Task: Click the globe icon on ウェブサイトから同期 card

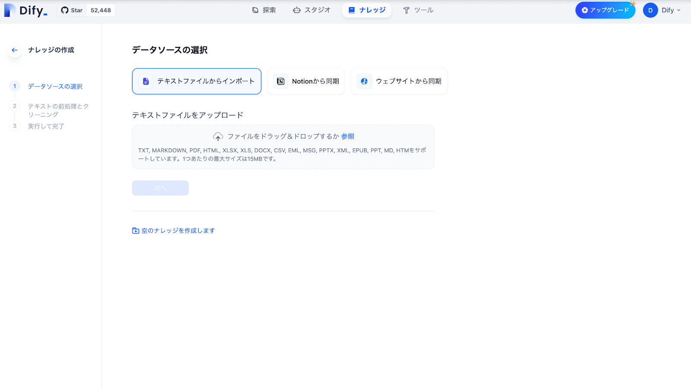Action: [x=364, y=81]
